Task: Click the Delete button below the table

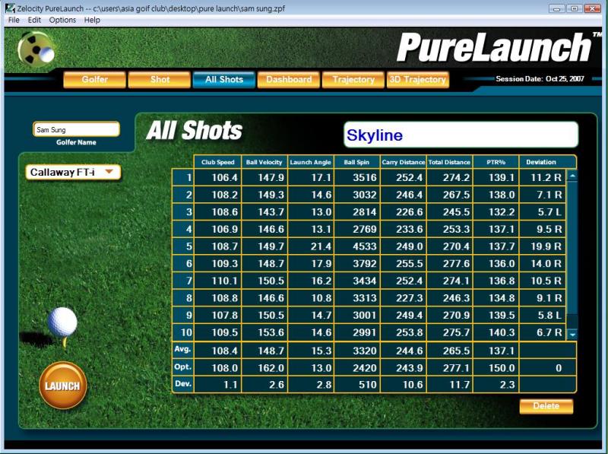Action: [546, 406]
